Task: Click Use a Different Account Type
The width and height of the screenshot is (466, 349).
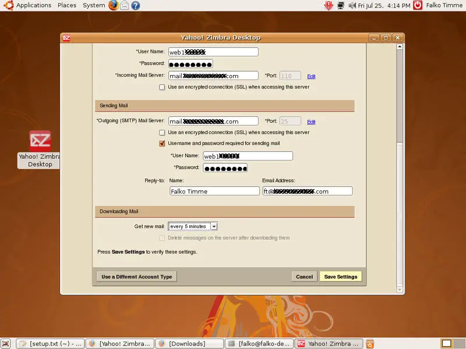Action: [137, 277]
